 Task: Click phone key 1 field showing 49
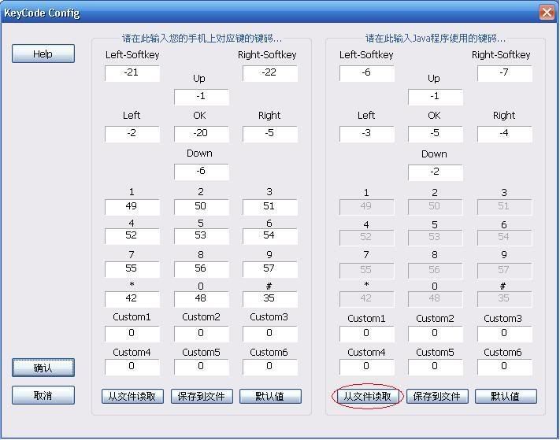[132, 207]
